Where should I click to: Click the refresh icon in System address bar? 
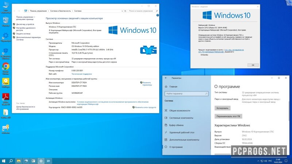(x=125, y=11)
